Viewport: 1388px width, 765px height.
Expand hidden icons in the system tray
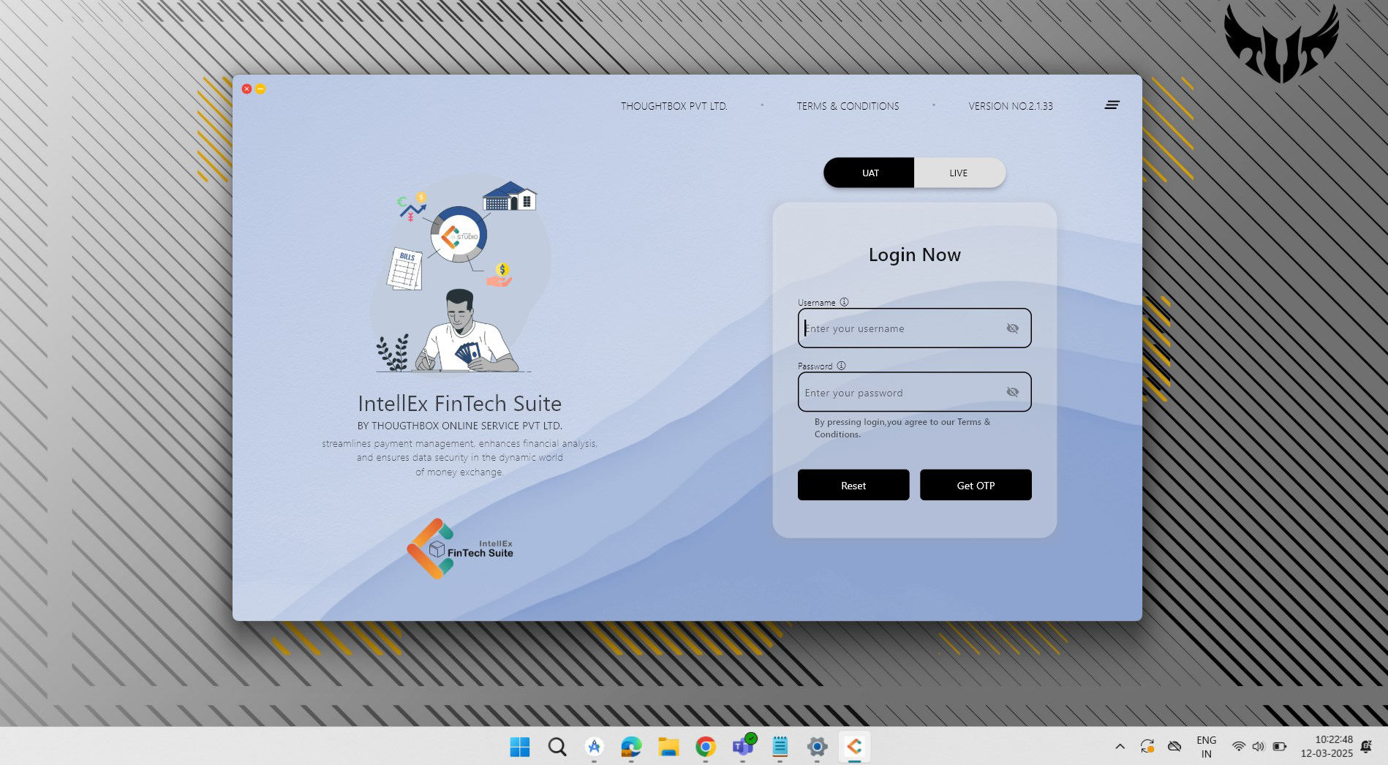pos(1120,747)
